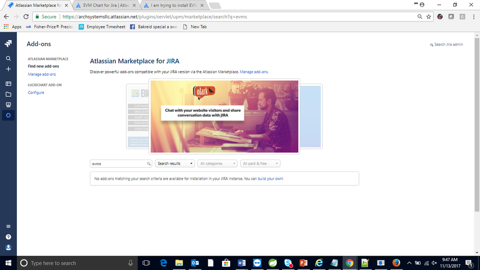Click the evms add-on search field
The height and width of the screenshot is (270, 480).
click(121, 163)
